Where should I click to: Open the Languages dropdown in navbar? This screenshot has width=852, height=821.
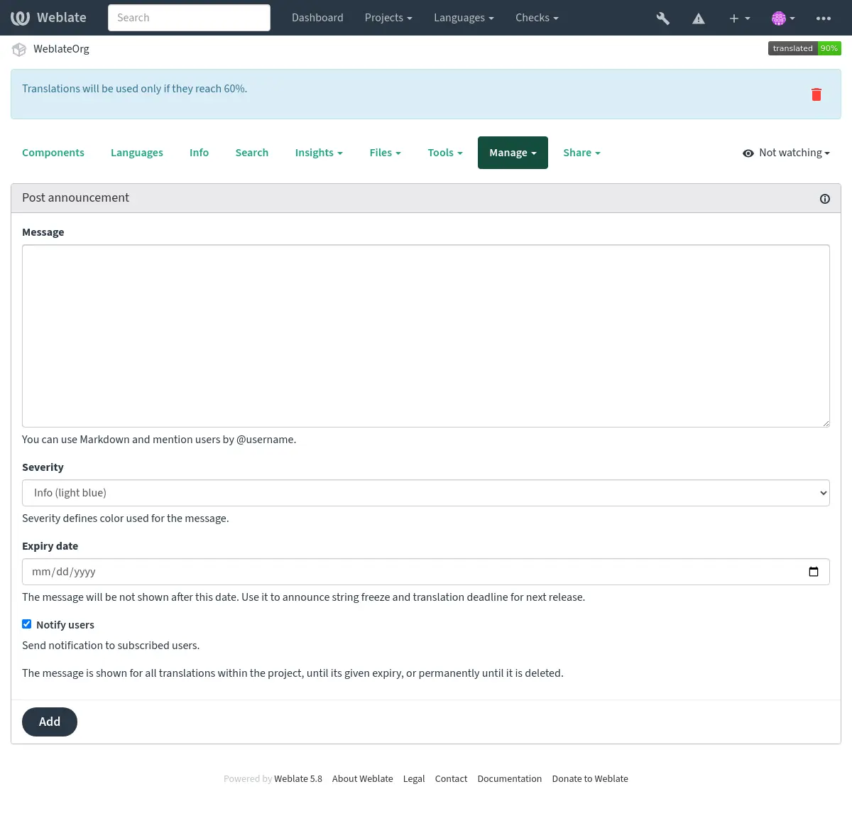(x=464, y=18)
